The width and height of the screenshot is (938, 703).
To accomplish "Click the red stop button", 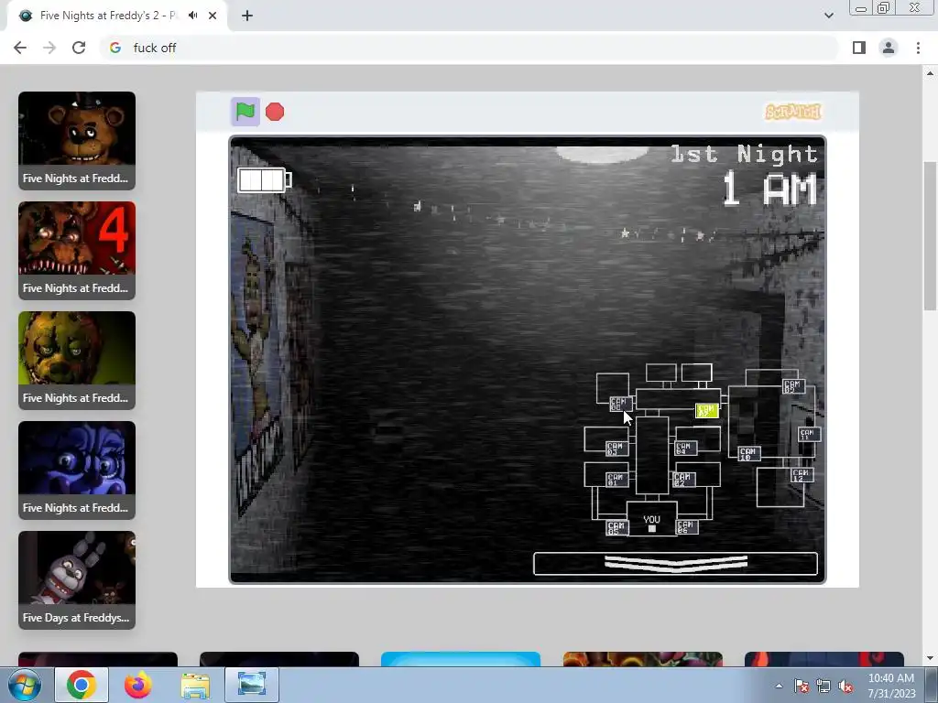I will pos(275,112).
